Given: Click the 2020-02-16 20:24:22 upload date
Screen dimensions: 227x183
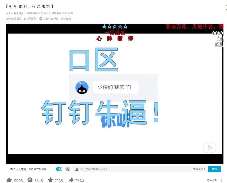Looking at the screenshot, I should (38, 13).
